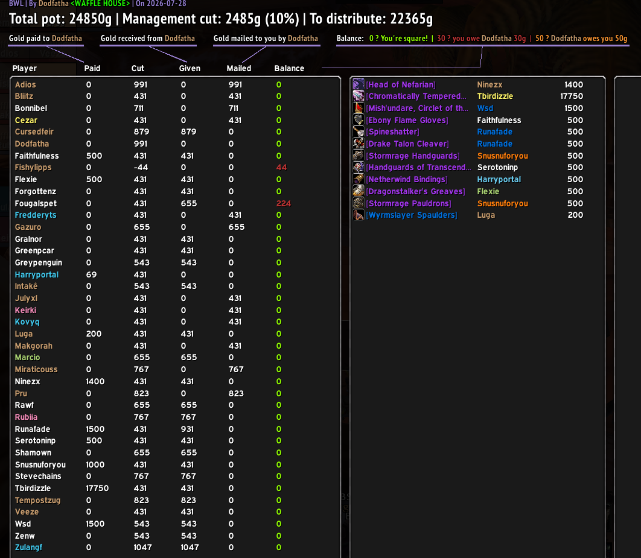Click Tbirdizzle's paid amount 17750 in player list
641x558 pixels.
(x=97, y=489)
